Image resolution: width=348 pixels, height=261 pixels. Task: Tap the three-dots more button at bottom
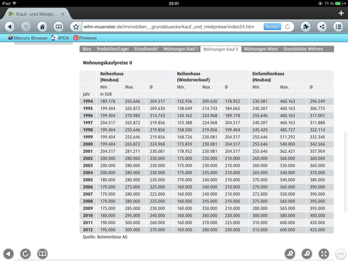tap(341, 254)
